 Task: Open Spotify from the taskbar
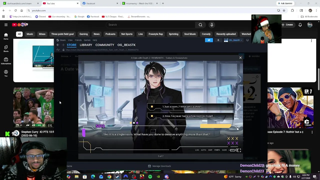pyautogui.click(x=150, y=177)
